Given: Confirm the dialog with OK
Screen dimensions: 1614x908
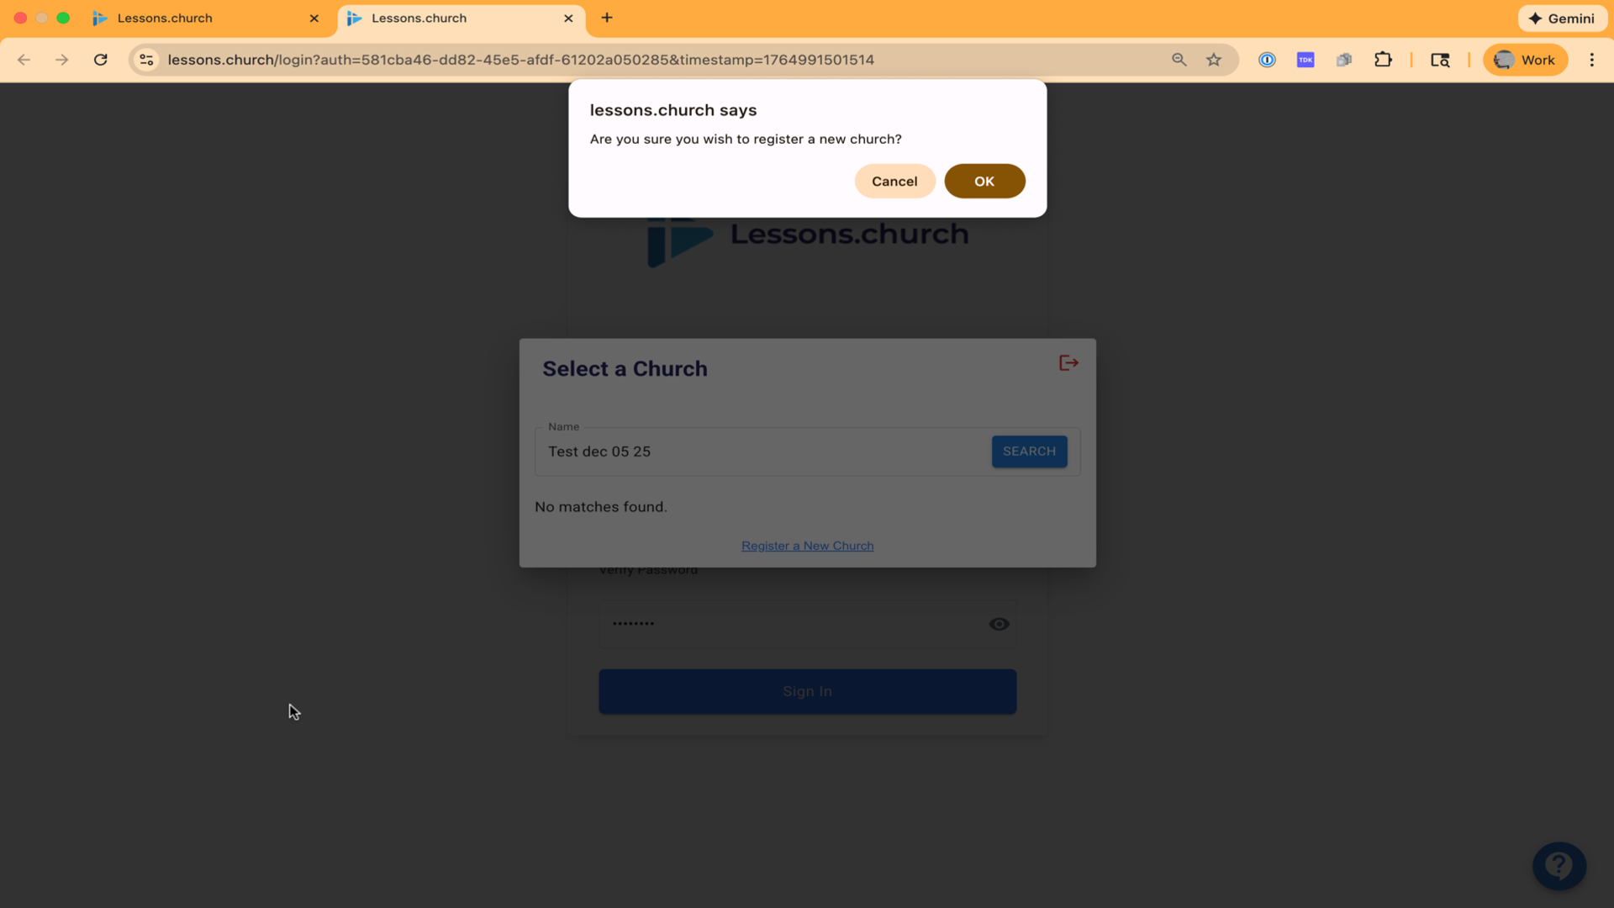Looking at the screenshot, I should 984,181.
